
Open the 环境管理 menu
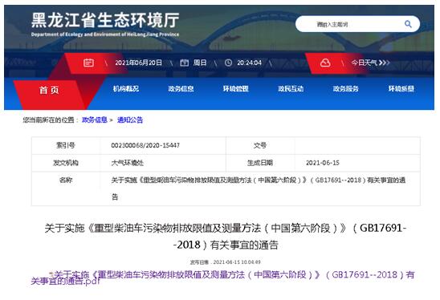236,88
